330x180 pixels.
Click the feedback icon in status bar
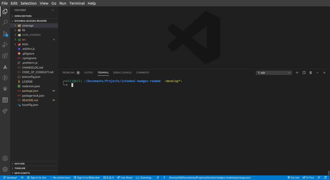pos(319,178)
